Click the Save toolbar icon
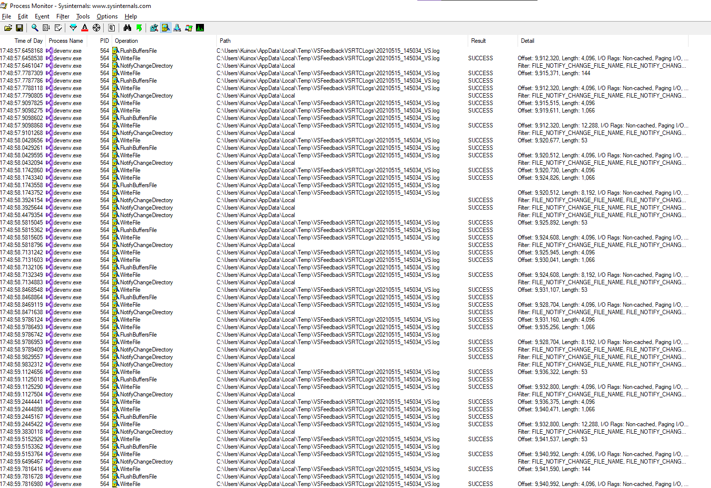Image resolution: width=711 pixels, height=488 pixels. [19, 28]
